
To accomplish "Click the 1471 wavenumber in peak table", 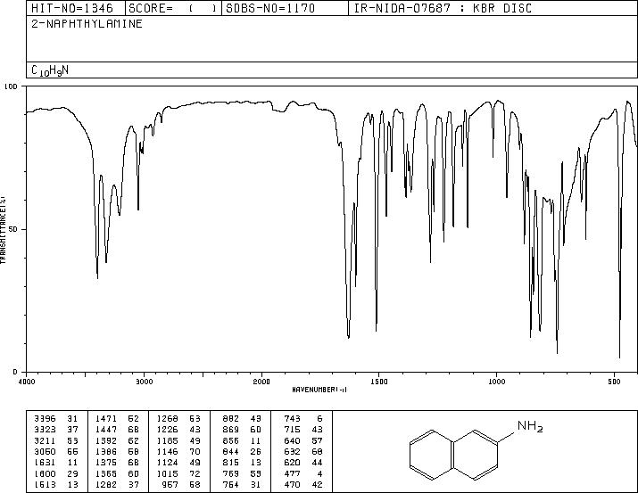I will point(106,419).
